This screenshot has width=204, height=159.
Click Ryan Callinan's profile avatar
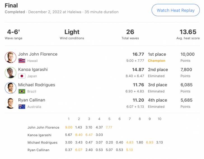(x=11, y=103)
